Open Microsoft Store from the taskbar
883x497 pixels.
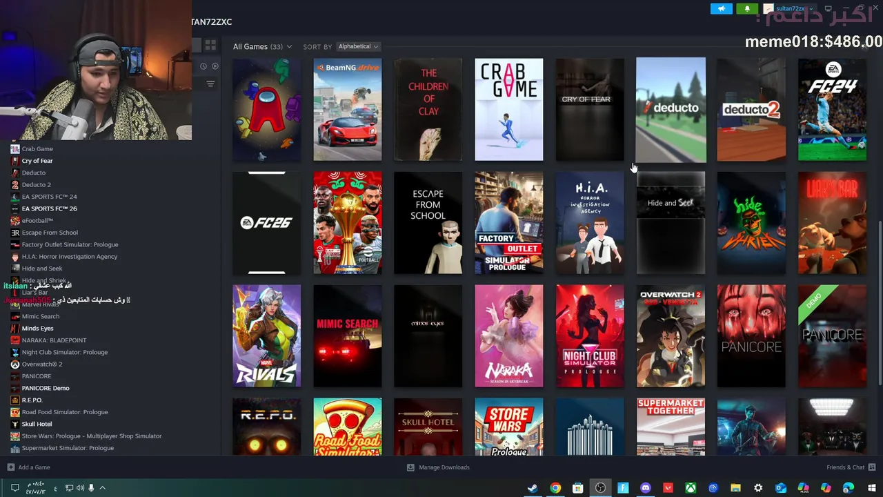[578, 488]
